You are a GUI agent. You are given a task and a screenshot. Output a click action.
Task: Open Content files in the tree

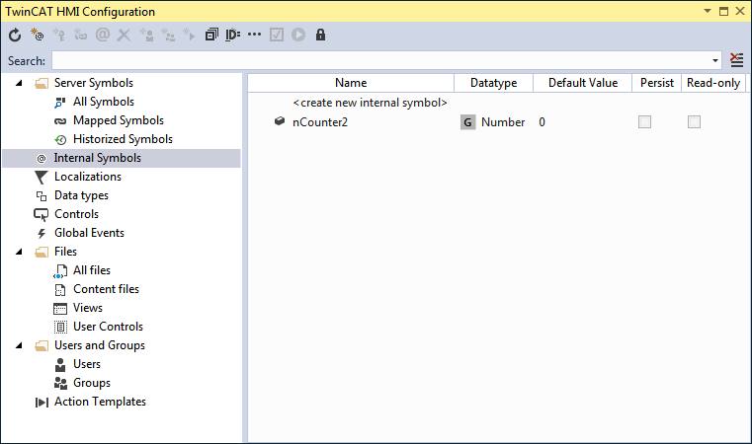[x=106, y=289]
